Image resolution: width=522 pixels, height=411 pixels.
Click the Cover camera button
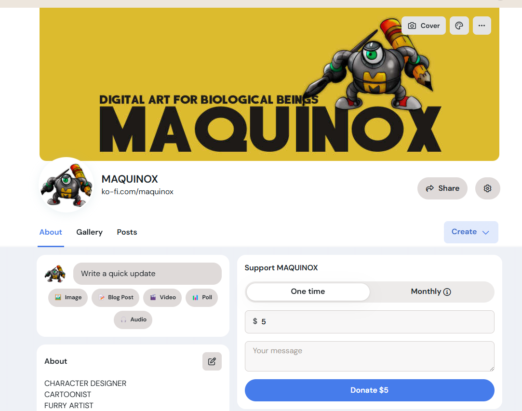click(424, 26)
